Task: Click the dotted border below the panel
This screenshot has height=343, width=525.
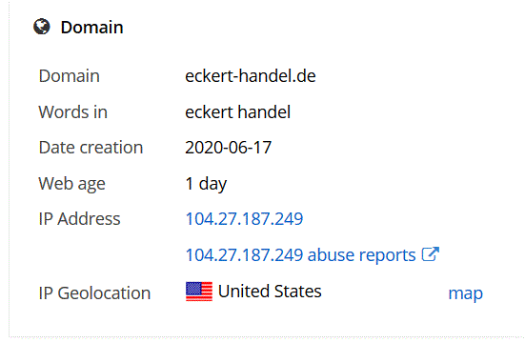Action: (x=267, y=336)
